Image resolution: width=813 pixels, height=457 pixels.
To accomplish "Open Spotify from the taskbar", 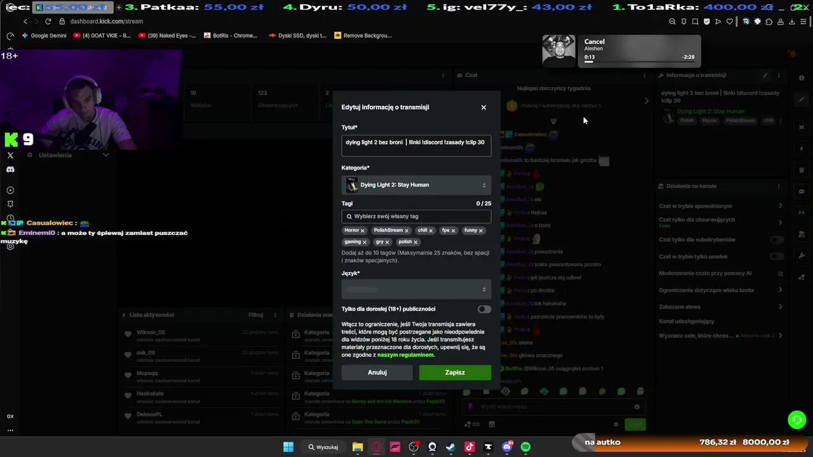I will coord(525,447).
